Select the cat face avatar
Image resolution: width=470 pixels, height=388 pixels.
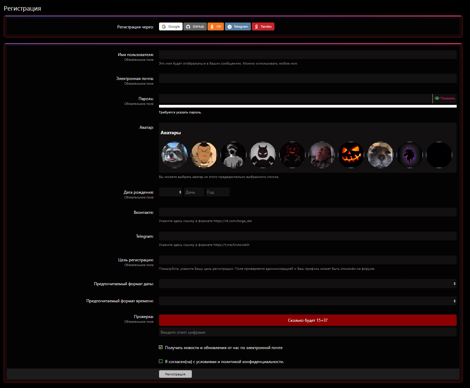point(380,155)
